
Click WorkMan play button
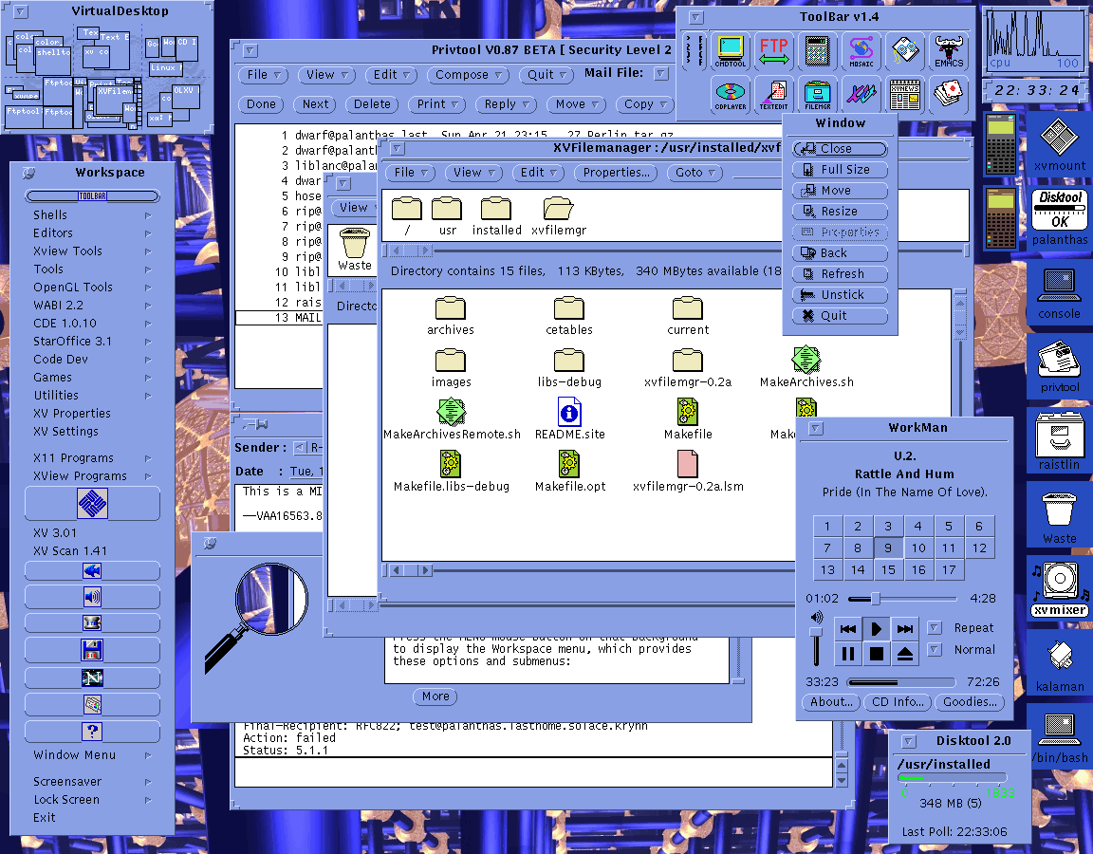pos(877,629)
